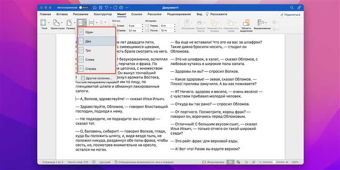This screenshot has width=340, height=170.
Task: Switch to web layout view in status bar
Action: pyautogui.click(x=238, y=162)
